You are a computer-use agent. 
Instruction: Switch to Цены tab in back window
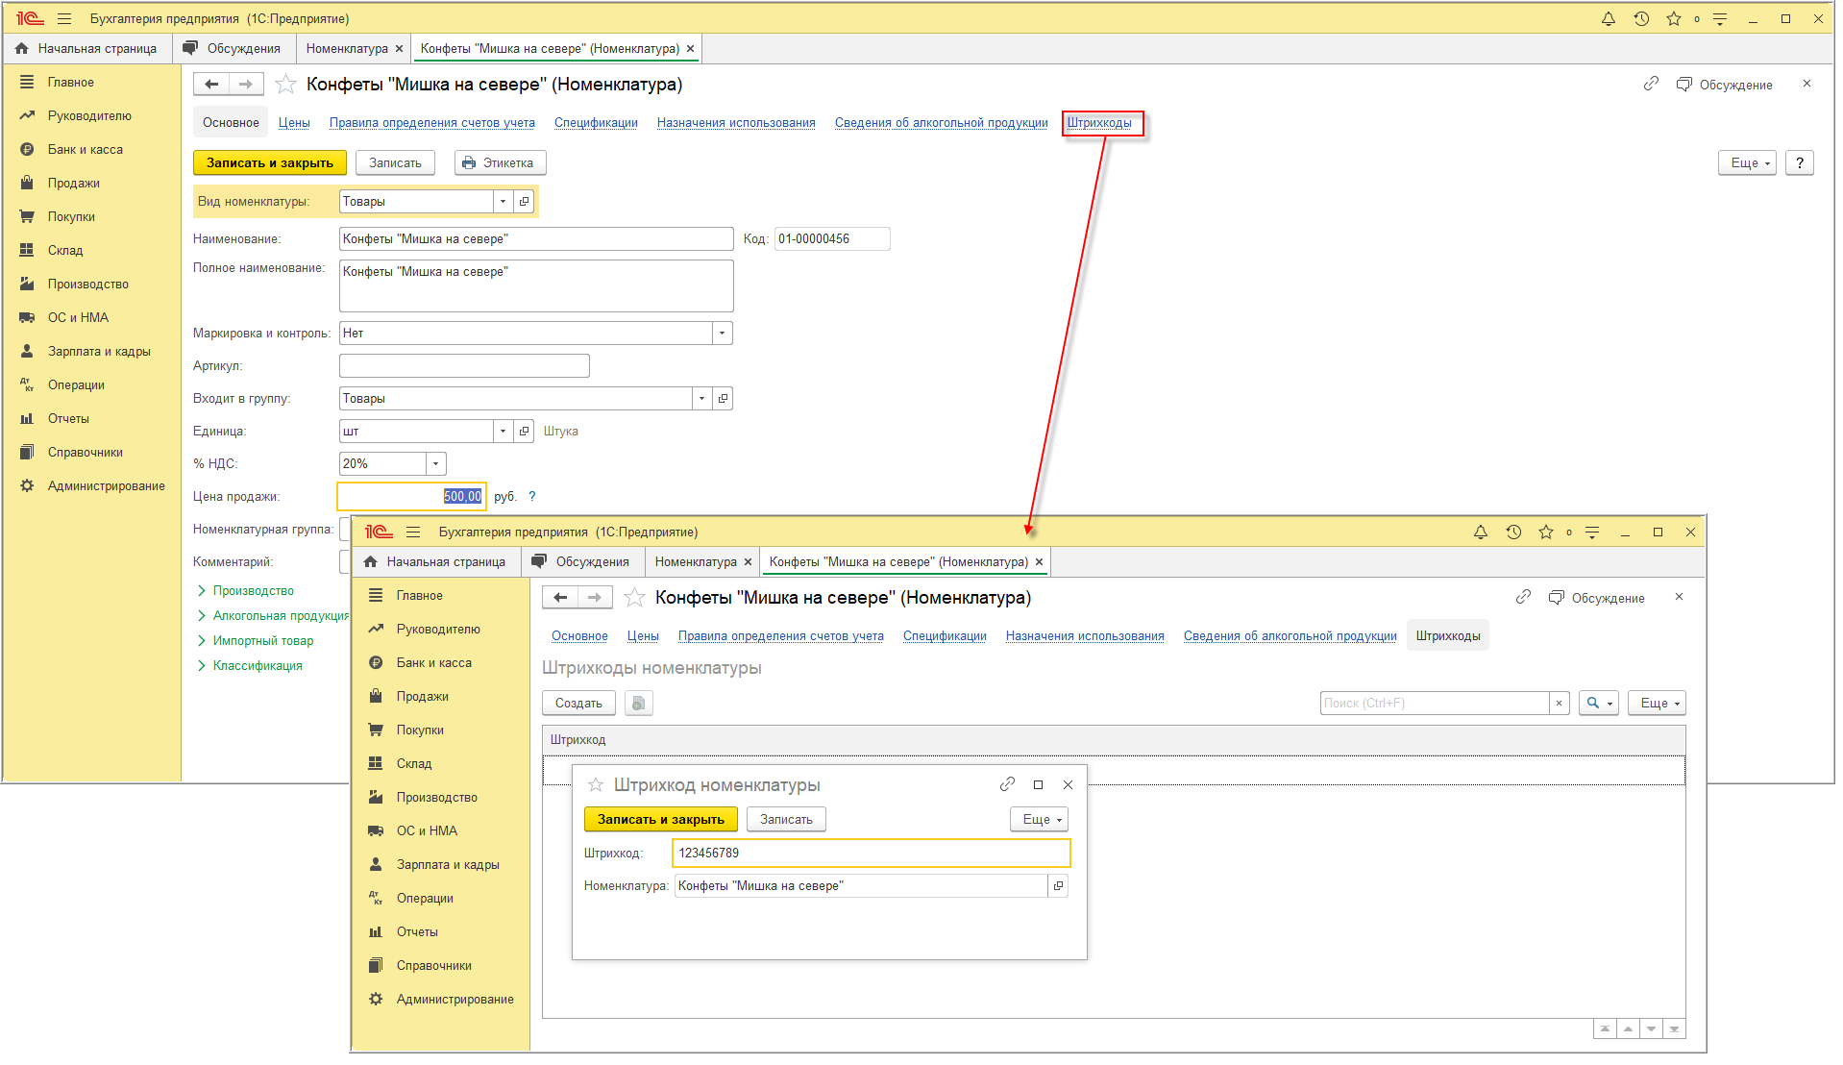click(x=294, y=122)
